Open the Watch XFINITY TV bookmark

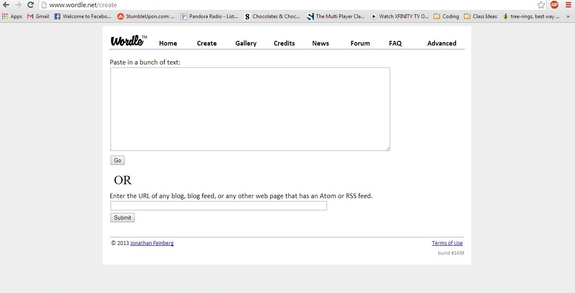coord(400,16)
